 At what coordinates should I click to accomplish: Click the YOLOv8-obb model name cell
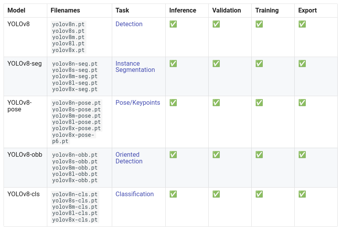pos(25,155)
